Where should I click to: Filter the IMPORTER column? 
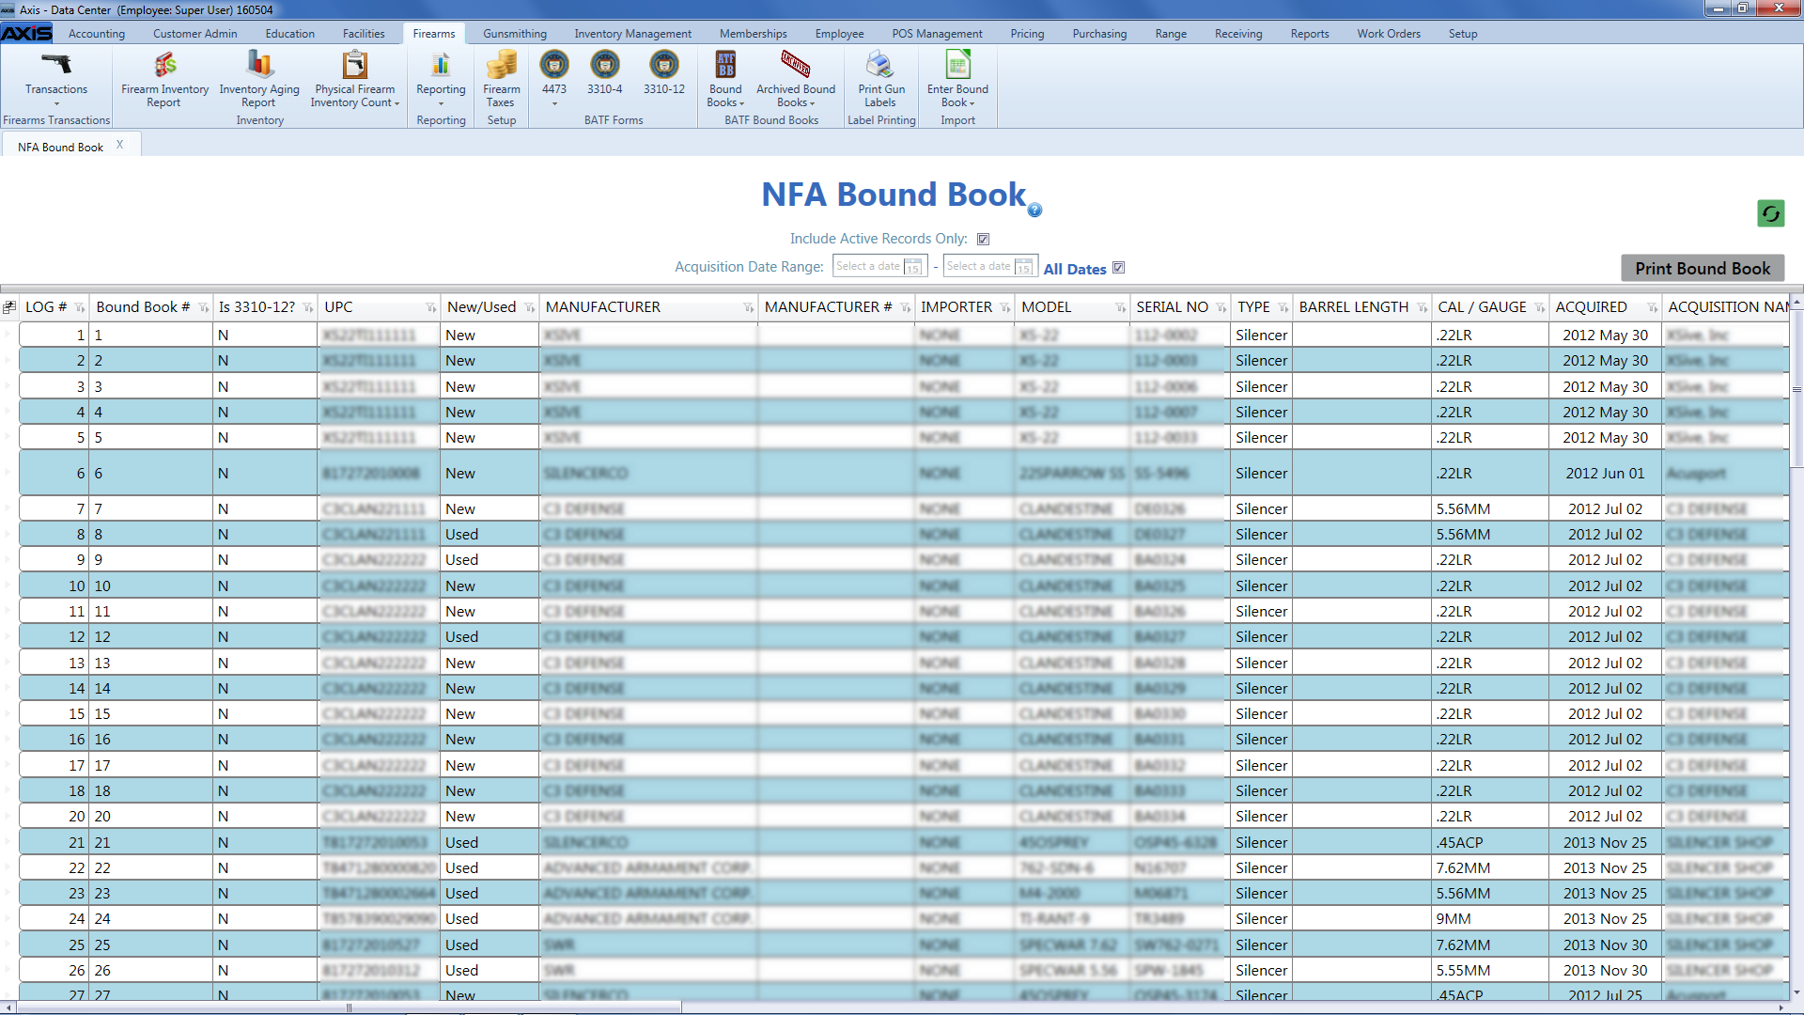(x=1004, y=308)
